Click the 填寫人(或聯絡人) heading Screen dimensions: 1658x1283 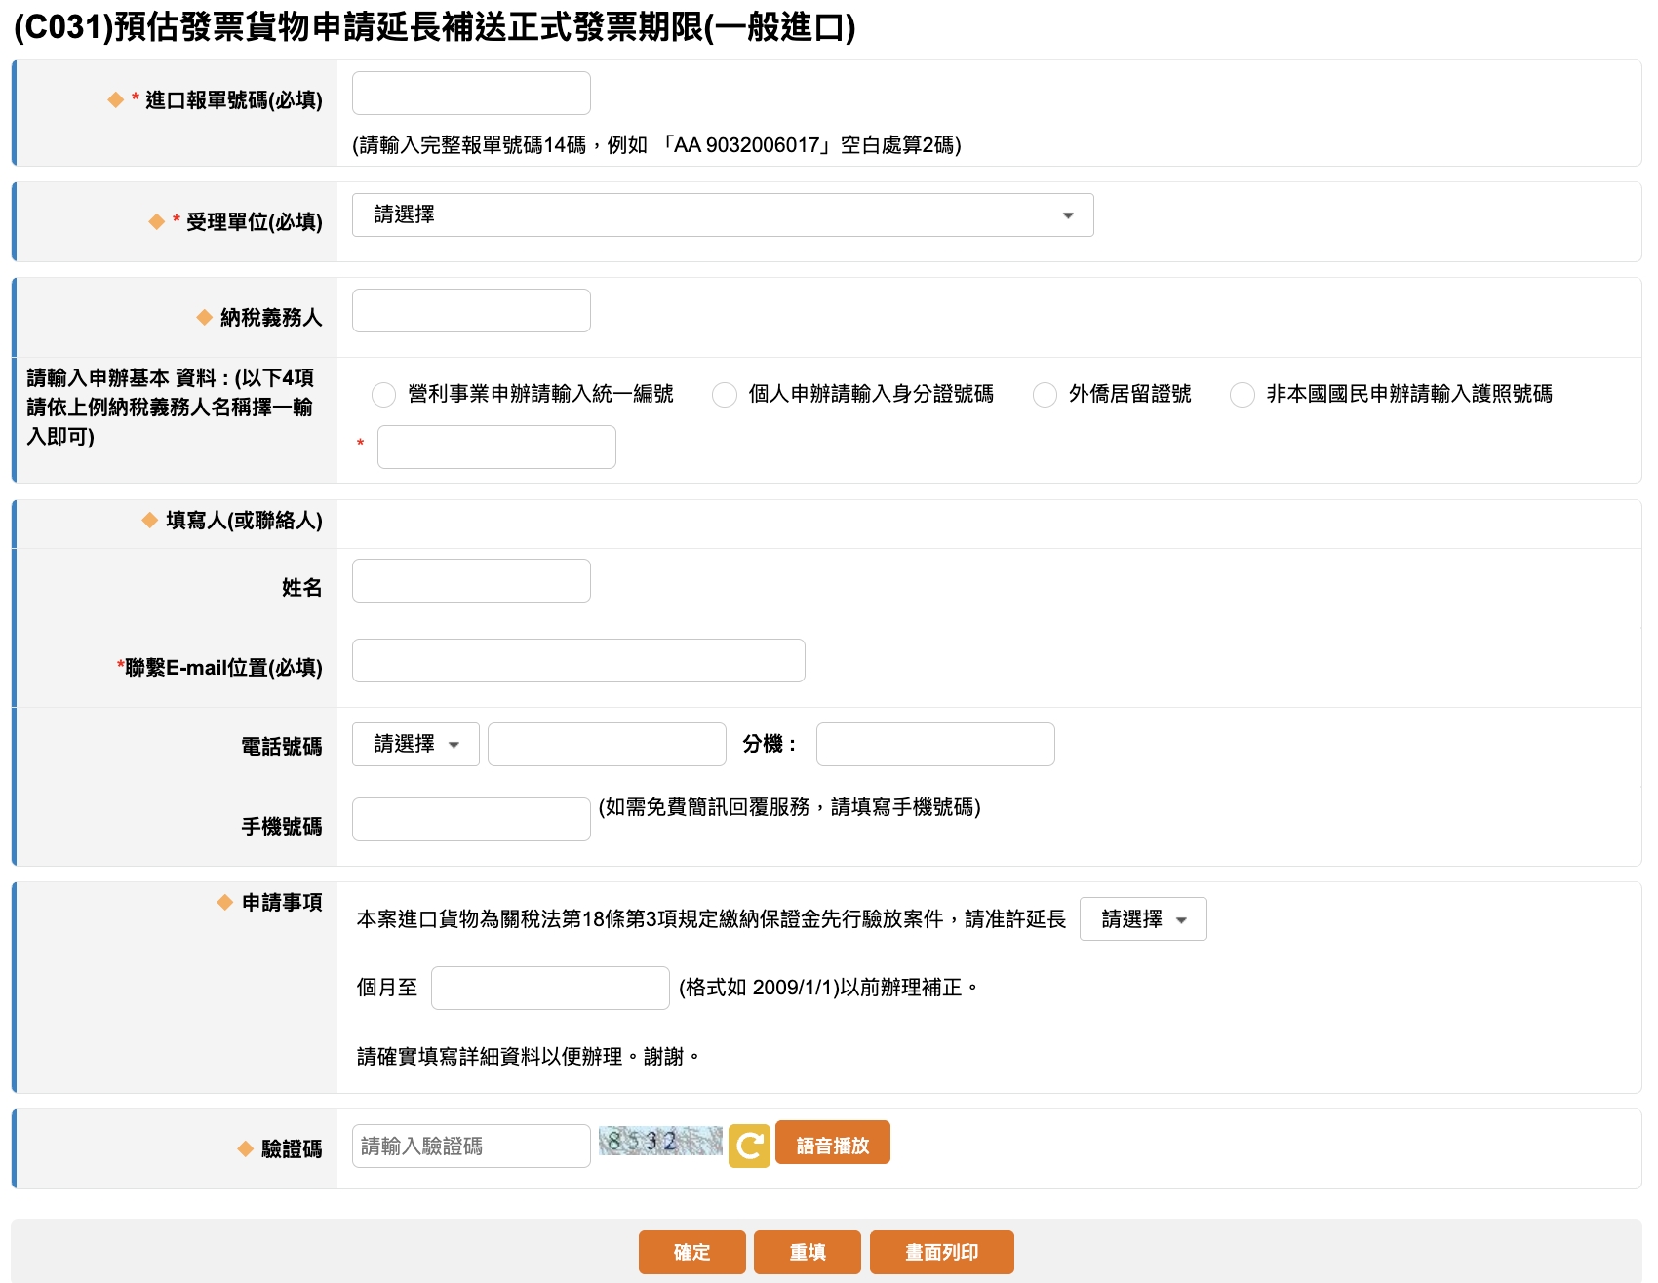(x=244, y=521)
